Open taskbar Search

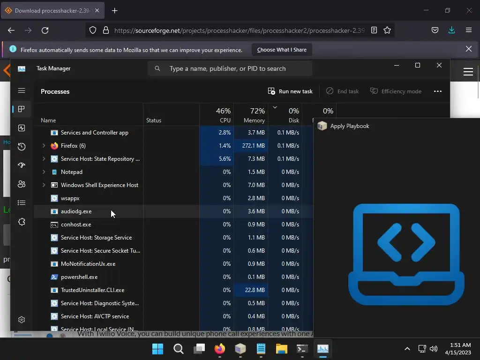coord(178,349)
